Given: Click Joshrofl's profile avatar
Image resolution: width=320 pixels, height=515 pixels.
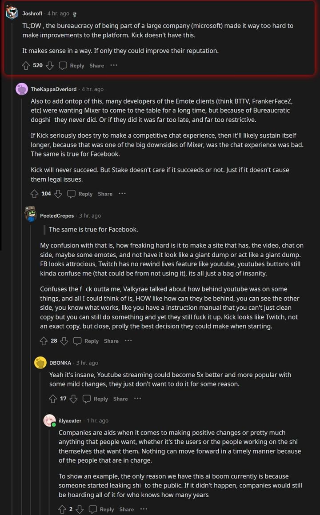Looking at the screenshot, I should [12, 13].
